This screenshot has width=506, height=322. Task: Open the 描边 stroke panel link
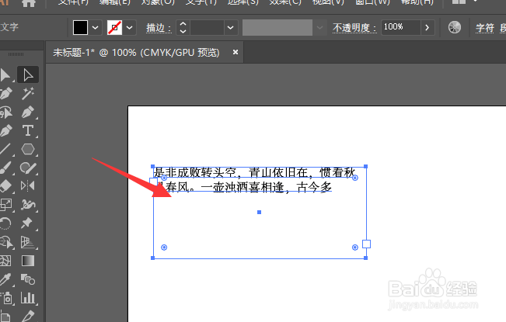(x=159, y=28)
